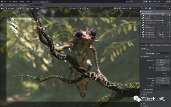Open the viewport Pose menu
The image size is (171, 107).
[37, 8]
